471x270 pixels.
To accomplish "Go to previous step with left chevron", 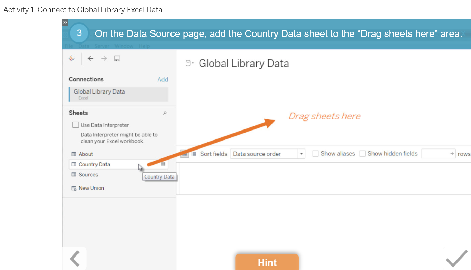I will (75, 259).
